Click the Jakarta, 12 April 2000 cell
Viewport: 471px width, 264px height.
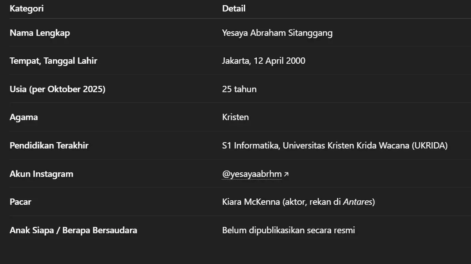pos(263,61)
